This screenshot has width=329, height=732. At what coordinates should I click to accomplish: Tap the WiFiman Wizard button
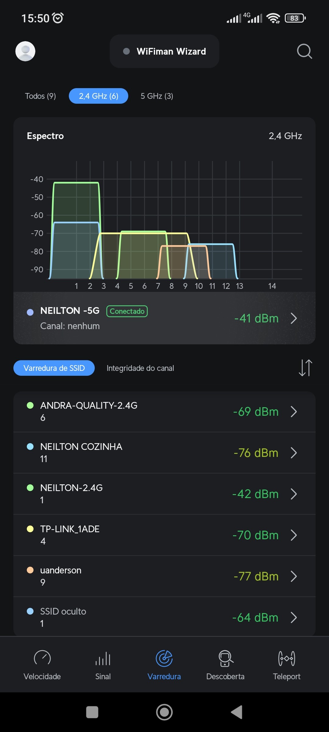pyautogui.click(x=164, y=51)
